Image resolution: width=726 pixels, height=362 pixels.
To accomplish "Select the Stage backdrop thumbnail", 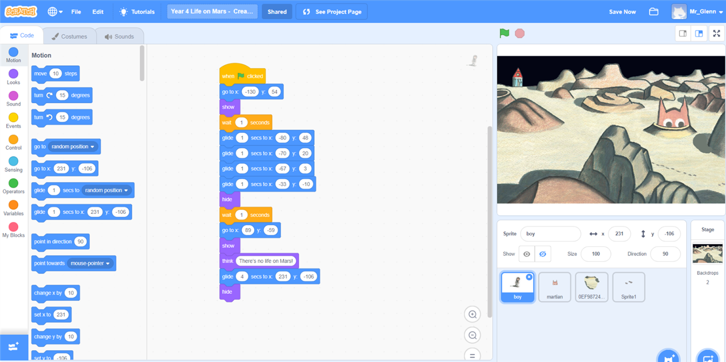I will click(707, 254).
